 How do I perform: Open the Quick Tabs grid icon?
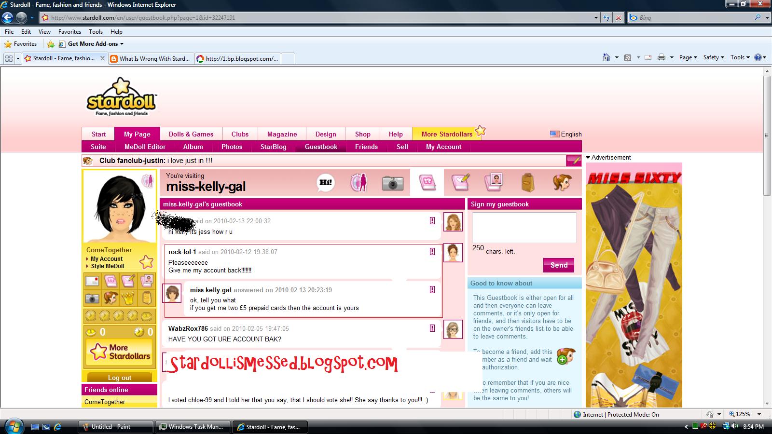pos(9,58)
